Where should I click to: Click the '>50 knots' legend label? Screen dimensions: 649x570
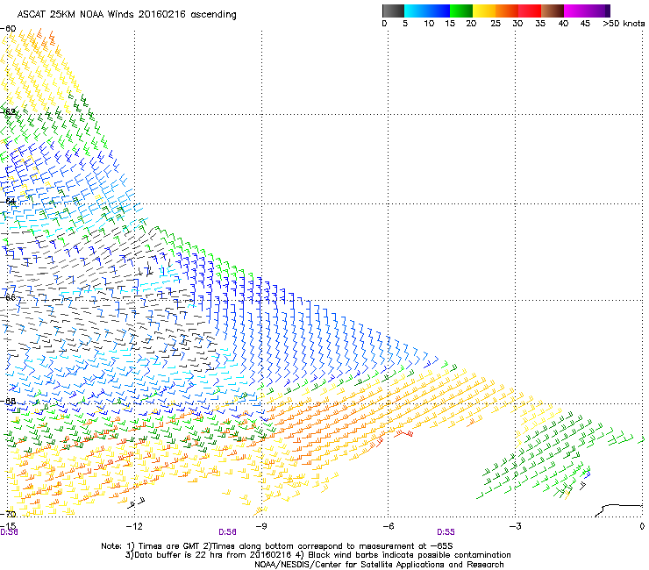pos(624,24)
